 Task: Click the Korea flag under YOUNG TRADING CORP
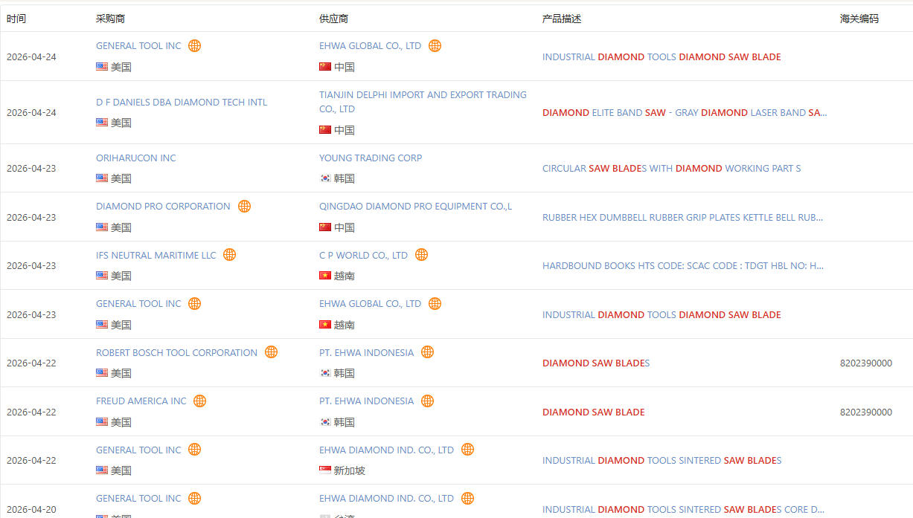[325, 178]
